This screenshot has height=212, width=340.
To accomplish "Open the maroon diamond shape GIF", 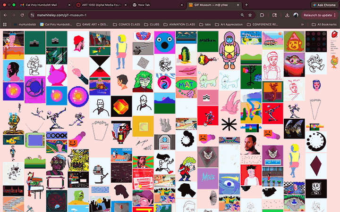I will coord(316,166).
